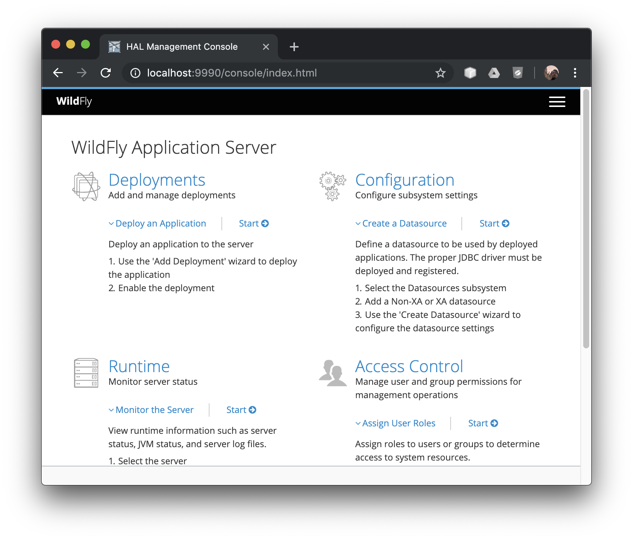Click the Runtime server rack icon
This screenshot has width=633, height=540.
86,373
